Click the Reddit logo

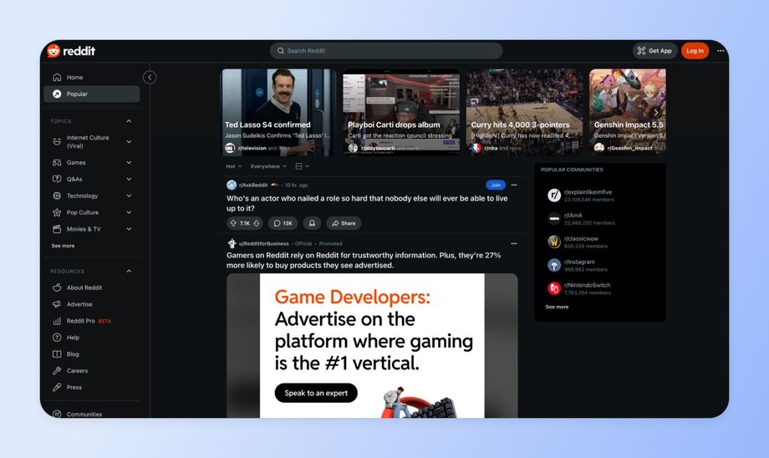click(71, 50)
